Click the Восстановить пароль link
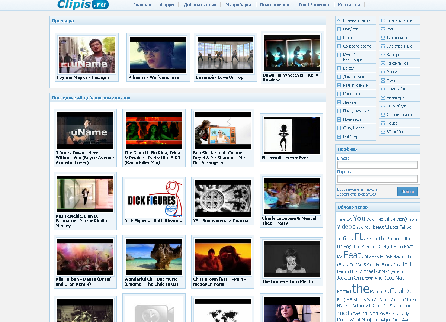This screenshot has width=446, height=322. point(357,189)
